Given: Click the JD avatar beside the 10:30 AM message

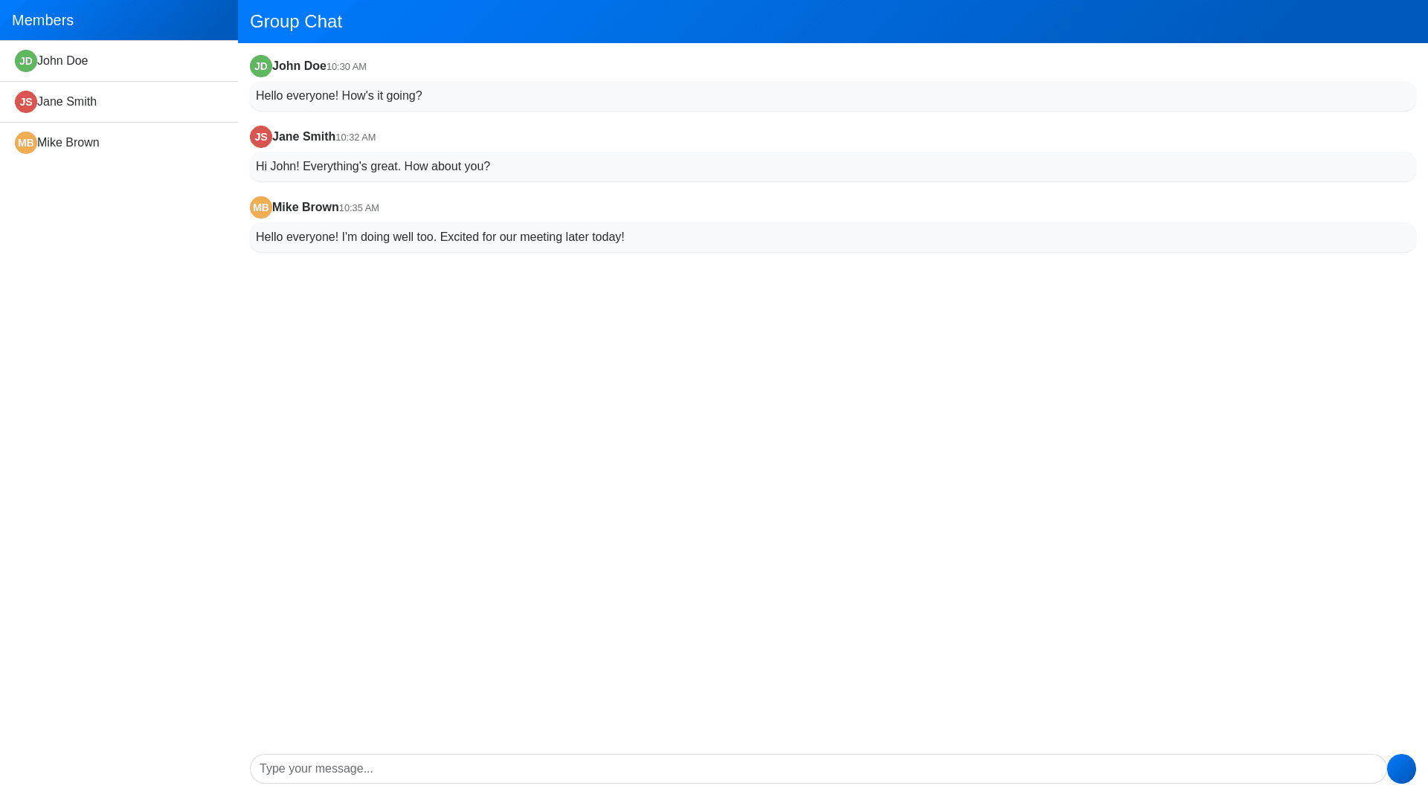Looking at the screenshot, I should [261, 66].
